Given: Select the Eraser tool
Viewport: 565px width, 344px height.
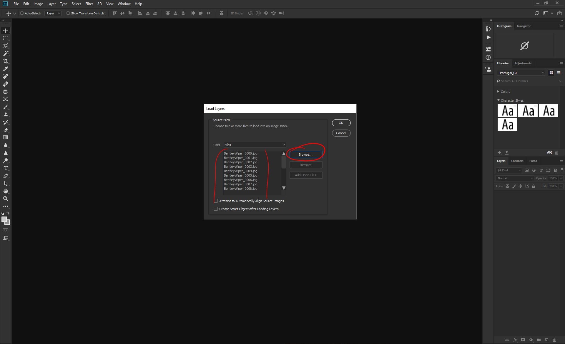Looking at the screenshot, I should pos(6,130).
